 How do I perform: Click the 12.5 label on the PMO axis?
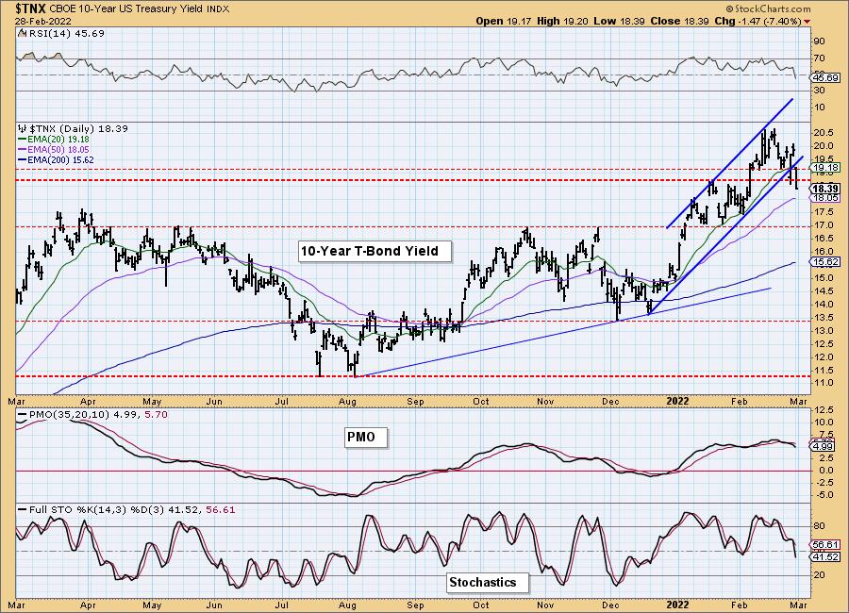click(x=823, y=409)
